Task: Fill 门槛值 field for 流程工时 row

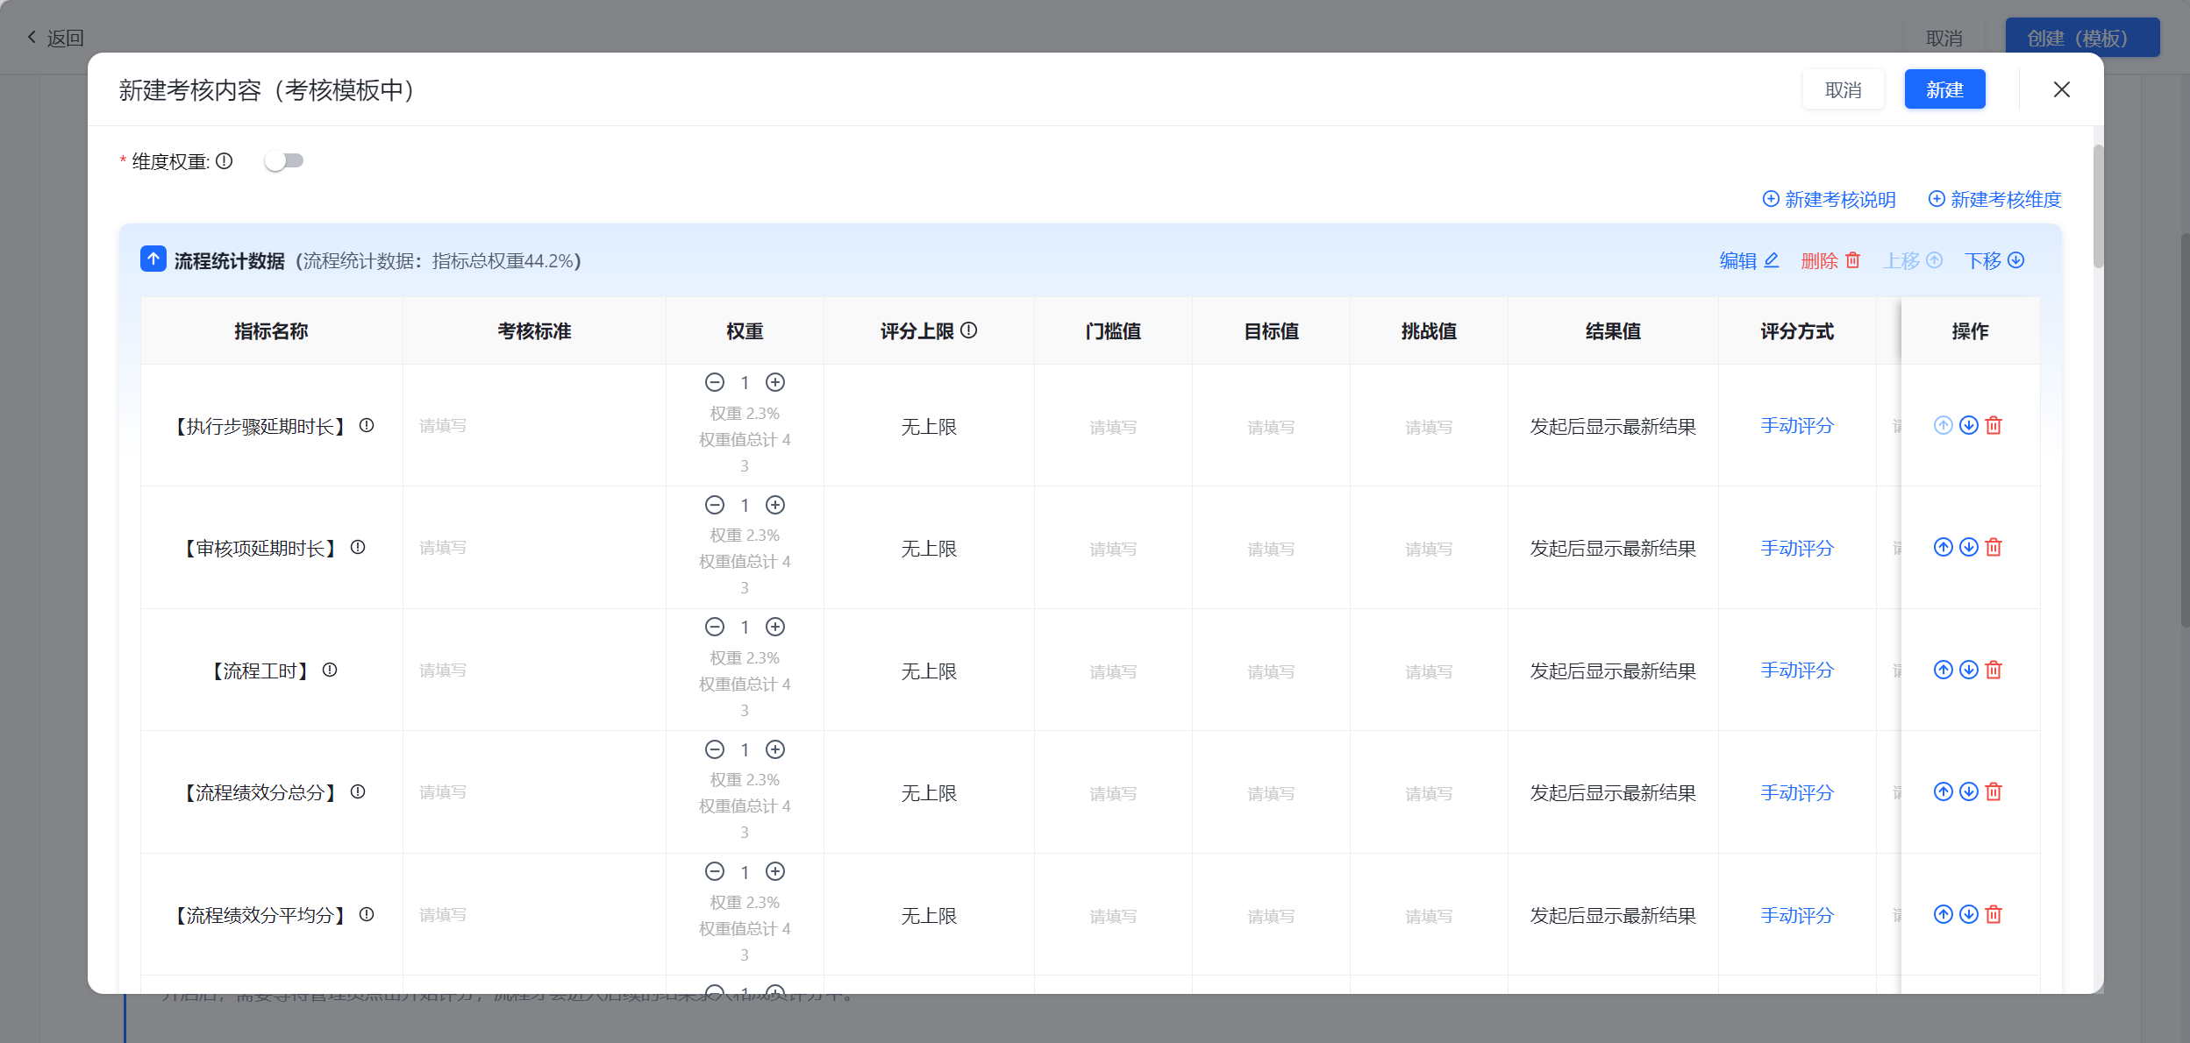Action: pyautogui.click(x=1113, y=672)
